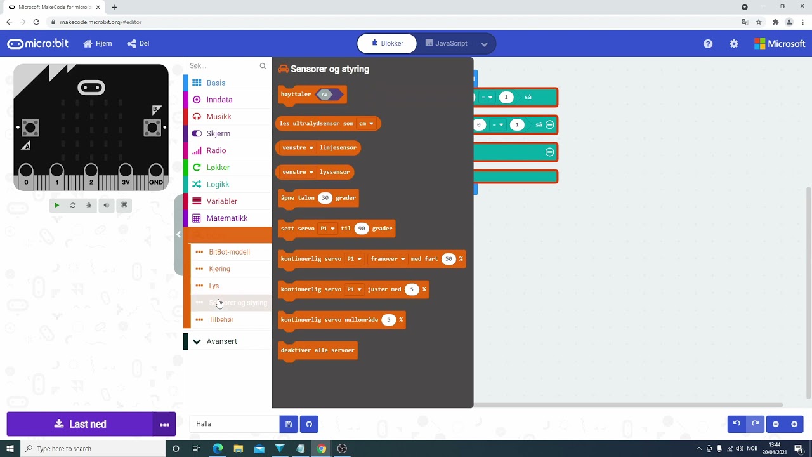
Task: Click the micro:bit logo
Action: 37,44
